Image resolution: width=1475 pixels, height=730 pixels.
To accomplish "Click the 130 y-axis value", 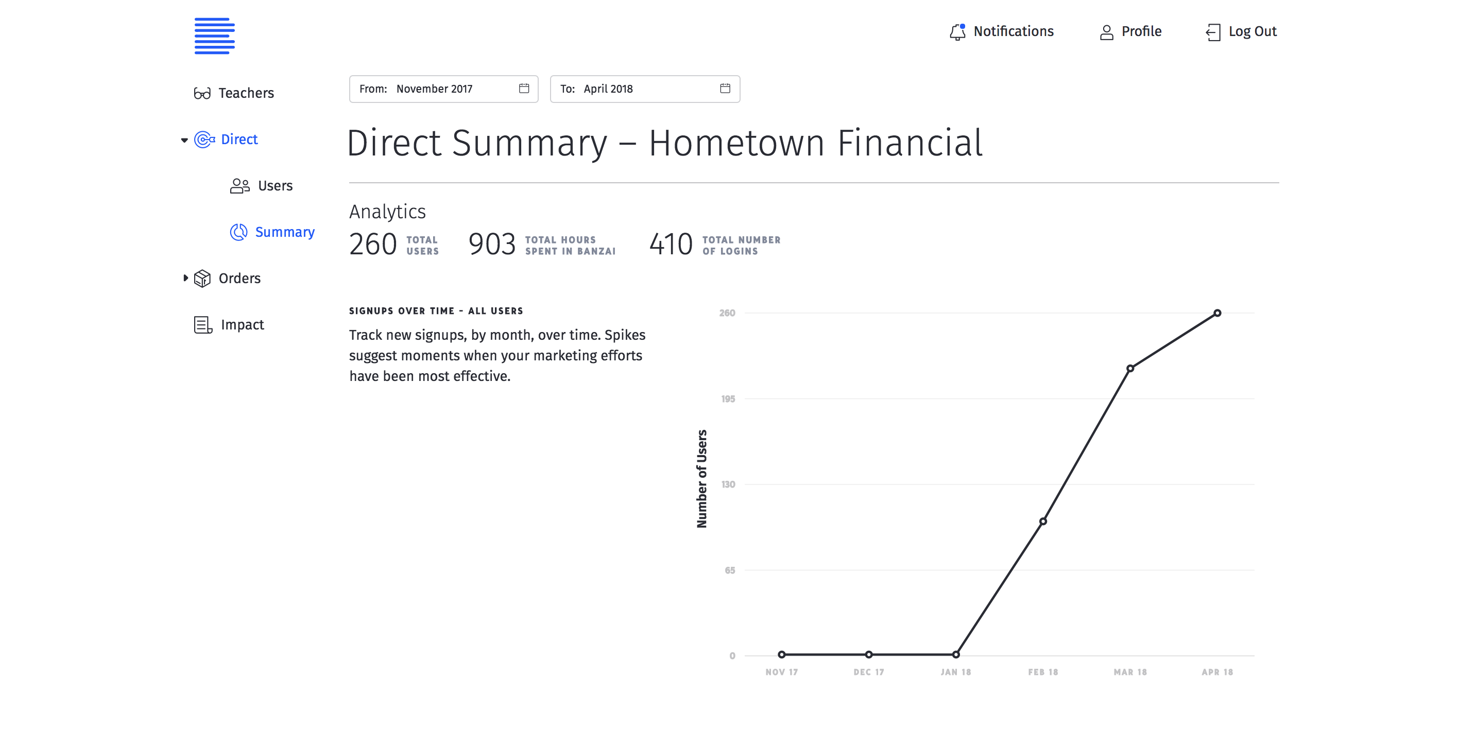I will [x=728, y=485].
